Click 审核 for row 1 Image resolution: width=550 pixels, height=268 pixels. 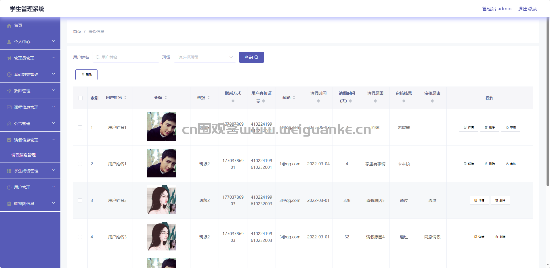[511, 127]
